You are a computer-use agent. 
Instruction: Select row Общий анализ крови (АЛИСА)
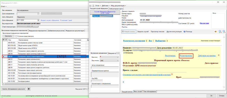coord(46,45)
